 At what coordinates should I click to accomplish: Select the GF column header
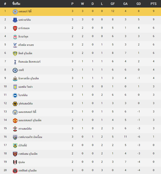[112, 4]
